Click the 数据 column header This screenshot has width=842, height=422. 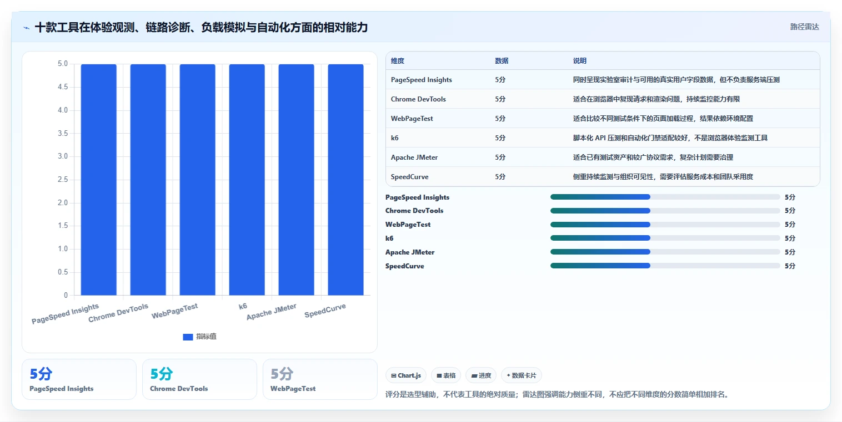pyautogui.click(x=502, y=61)
